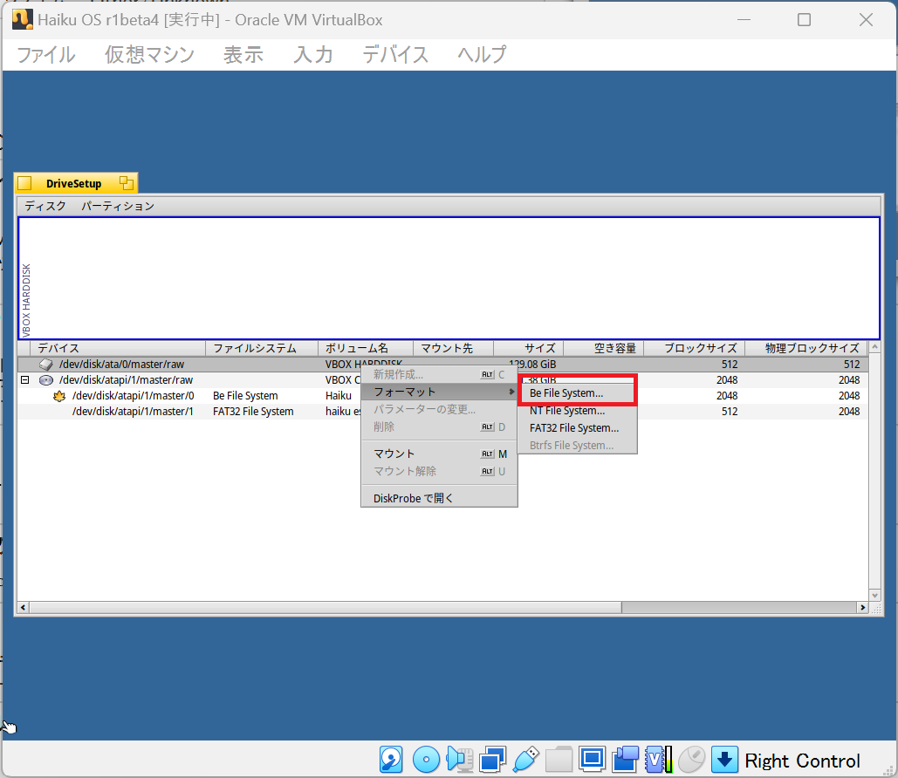898x778 pixels.
Task: Open the ディスク menu
Action: click(x=45, y=206)
